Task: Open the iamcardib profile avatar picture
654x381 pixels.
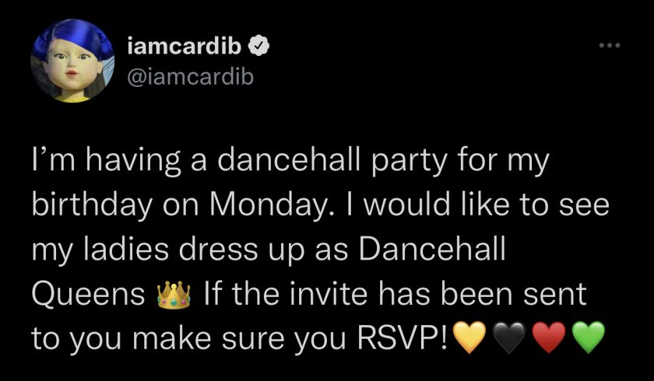Action: 72,61
